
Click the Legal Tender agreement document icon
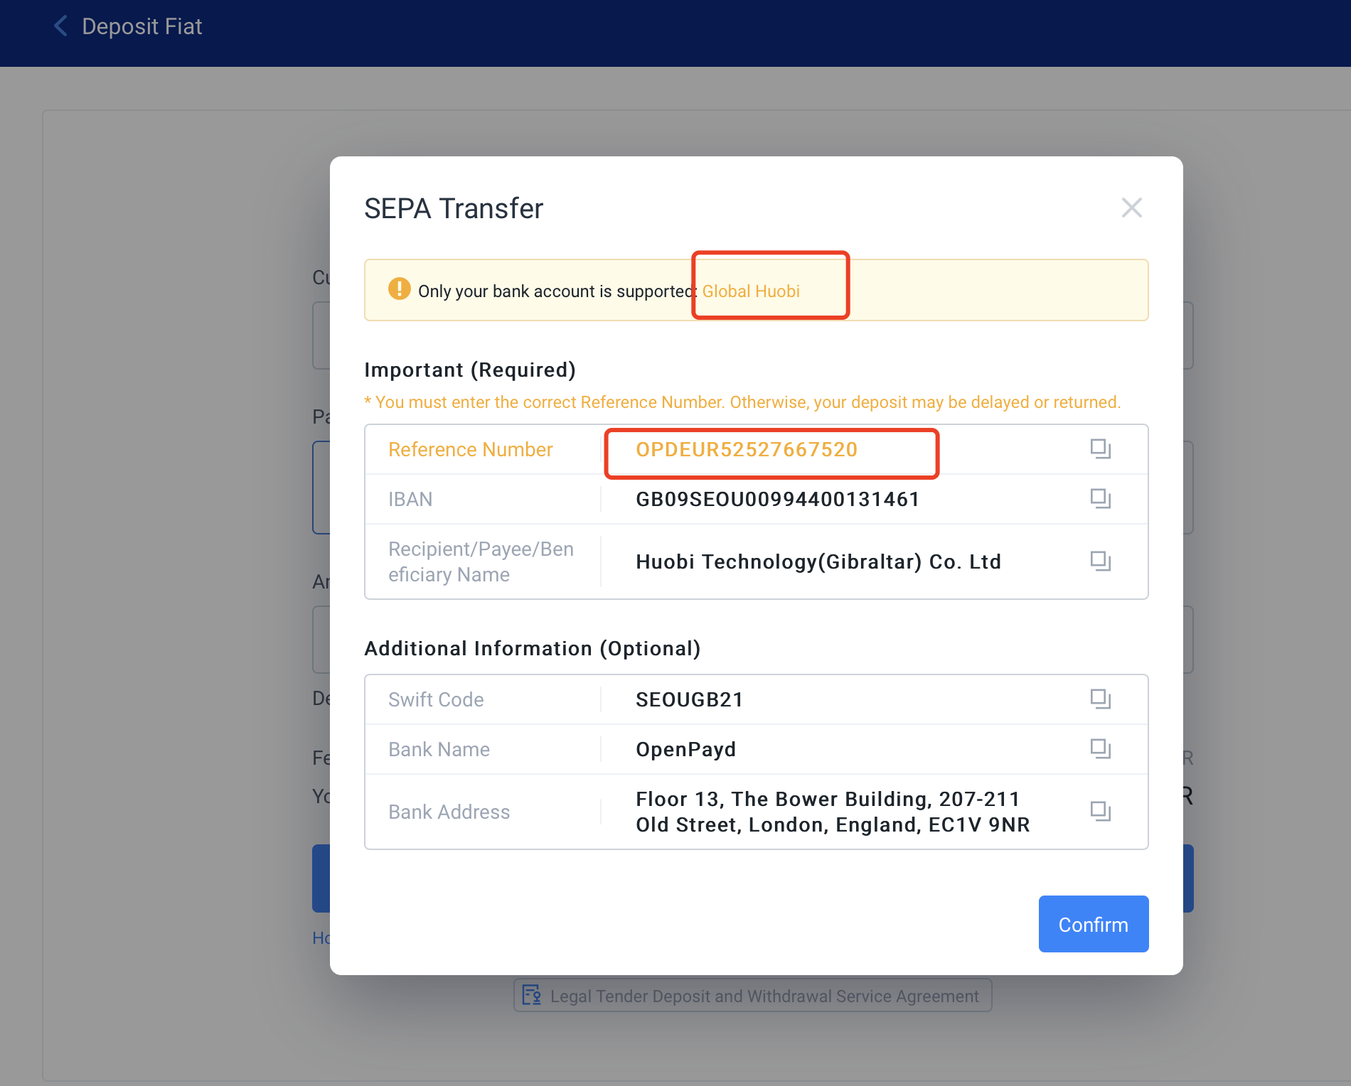tap(531, 995)
